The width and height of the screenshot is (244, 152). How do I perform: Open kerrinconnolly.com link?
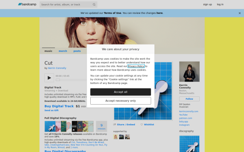pyautogui.click(x=189, y=111)
